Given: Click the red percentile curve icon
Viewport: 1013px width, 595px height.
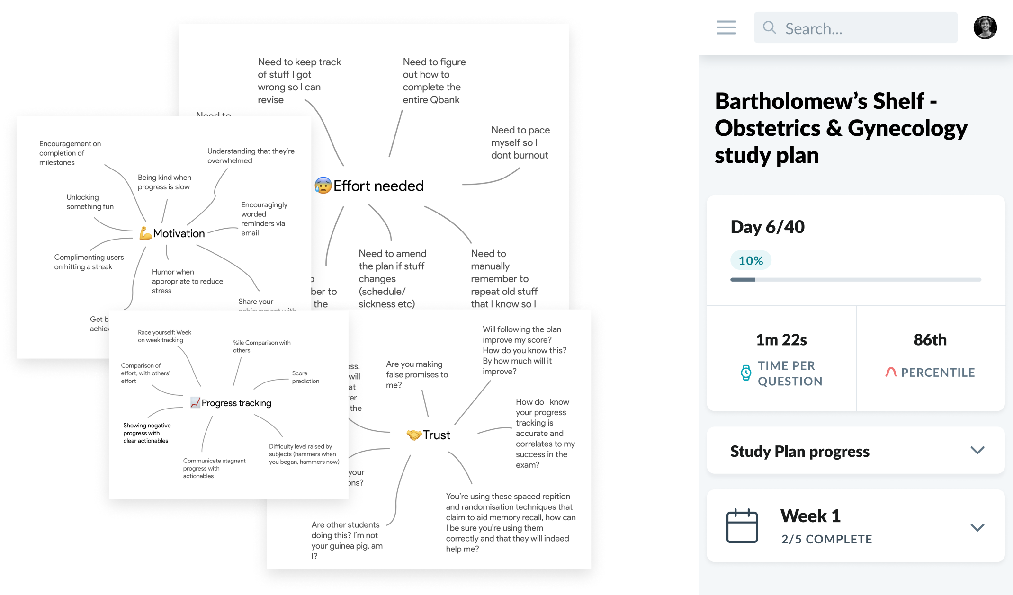Looking at the screenshot, I should point(891,372).
